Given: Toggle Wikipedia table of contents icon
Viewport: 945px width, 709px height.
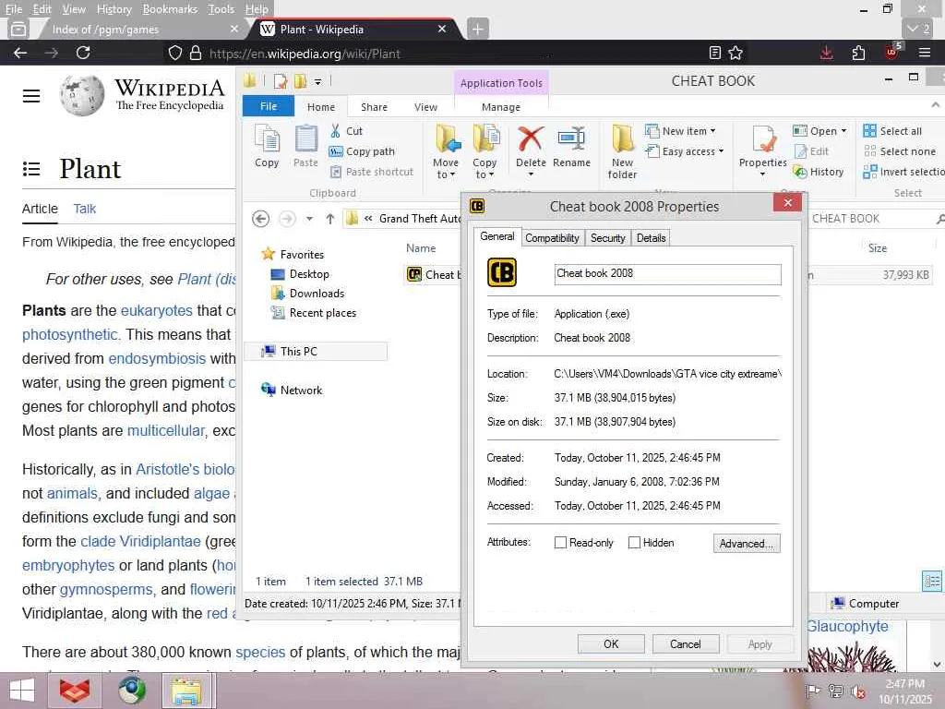Looking at the screenshot, I should click(x=31, y=169).
